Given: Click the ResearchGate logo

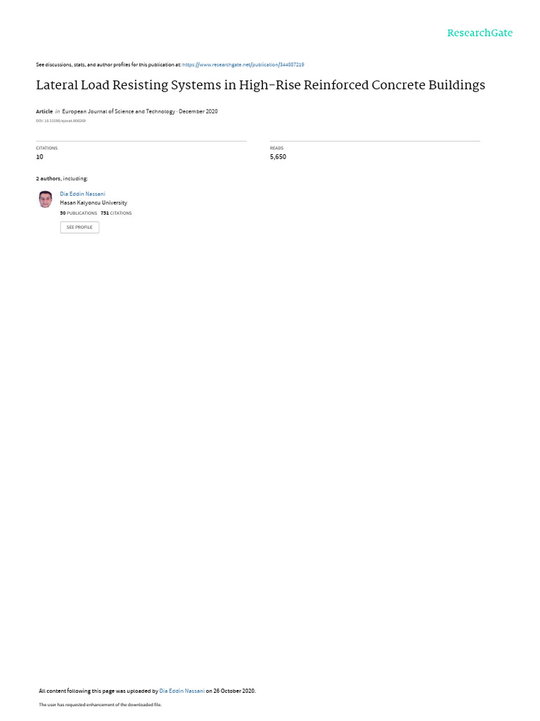Looking at the screenshot, I should pyautogui.click(x=480, y=32).
